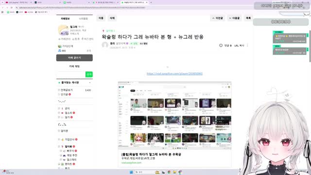Open the three-dot more options menu of the post

[247, 45]
